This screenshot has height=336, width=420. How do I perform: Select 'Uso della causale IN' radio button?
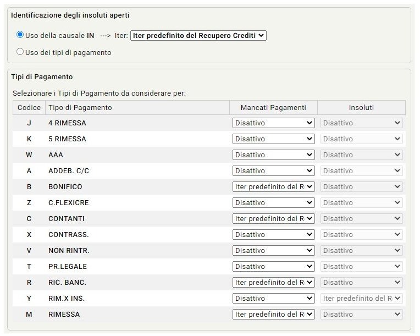(x=20, y=35)
